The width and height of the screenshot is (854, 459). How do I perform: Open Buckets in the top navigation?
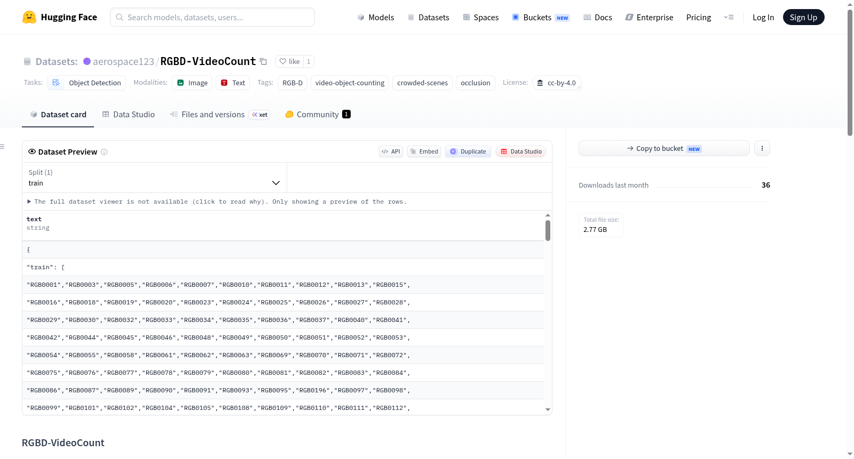click(541, 17)
